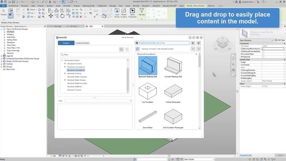Click the folder icon above the filter box
The width and height of the screenshot is (286, 161).
coord(121,49)
